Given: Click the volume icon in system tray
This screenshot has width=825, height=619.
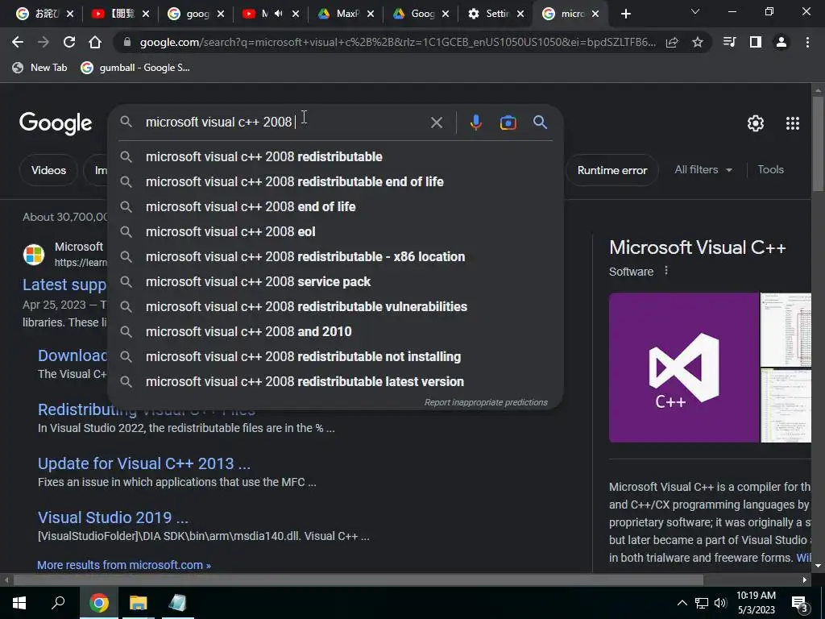Looking at the screenshot, I should pyautogui.click(x=720, y=603).
